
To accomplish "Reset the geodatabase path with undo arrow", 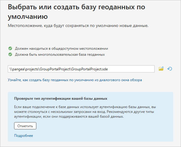I will click(170, 69).
